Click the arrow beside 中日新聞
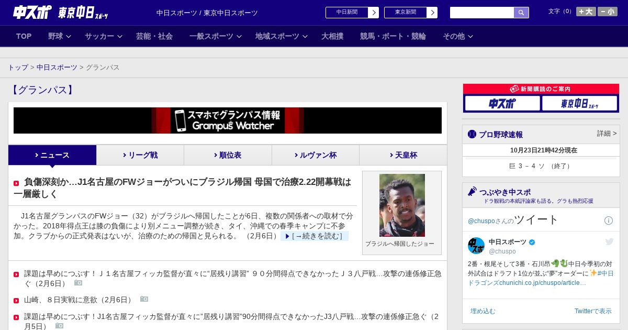The image size is (628, 330). point(374,13)
